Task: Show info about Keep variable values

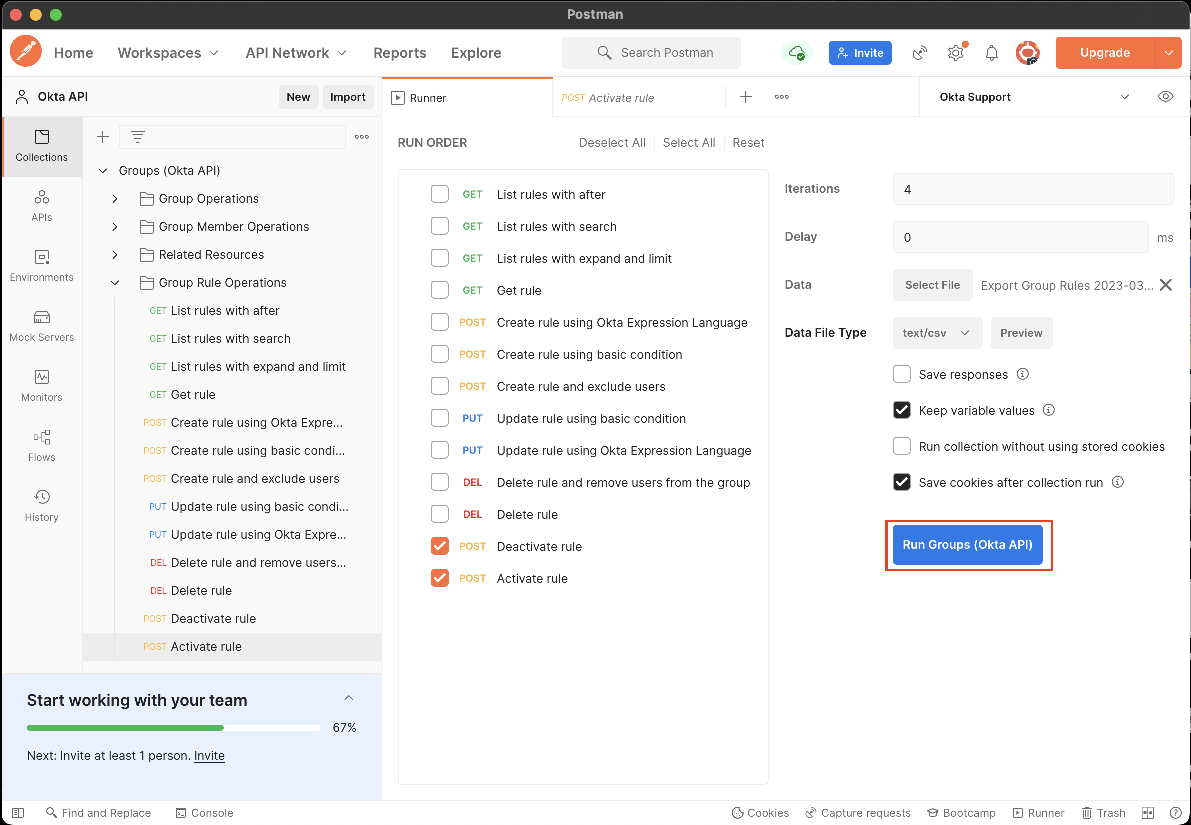Action: (x=1049, y=410)
